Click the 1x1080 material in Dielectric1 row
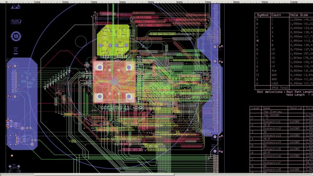Screen dimensions: 313x176 (294, 122)
